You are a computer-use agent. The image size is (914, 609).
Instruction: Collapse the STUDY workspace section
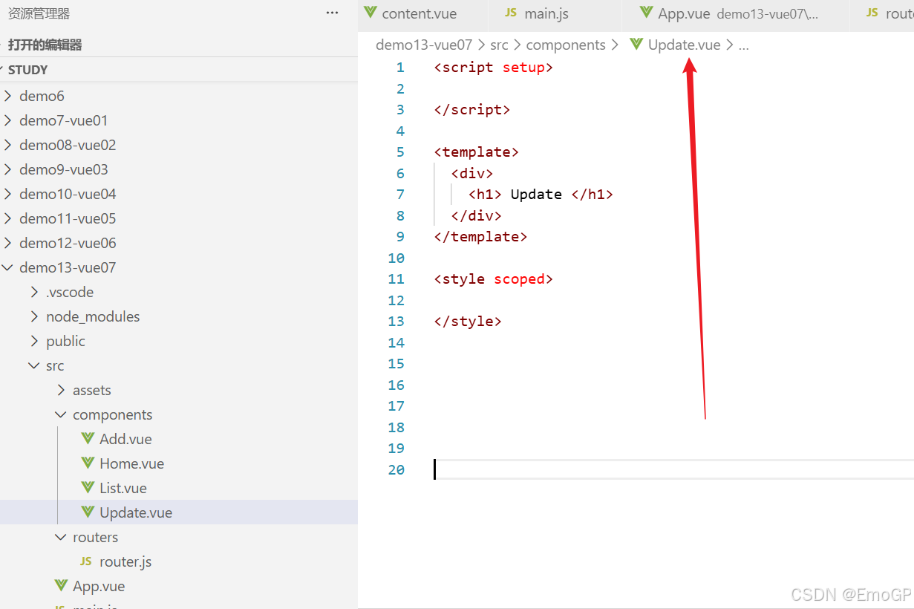click(28, 70)
